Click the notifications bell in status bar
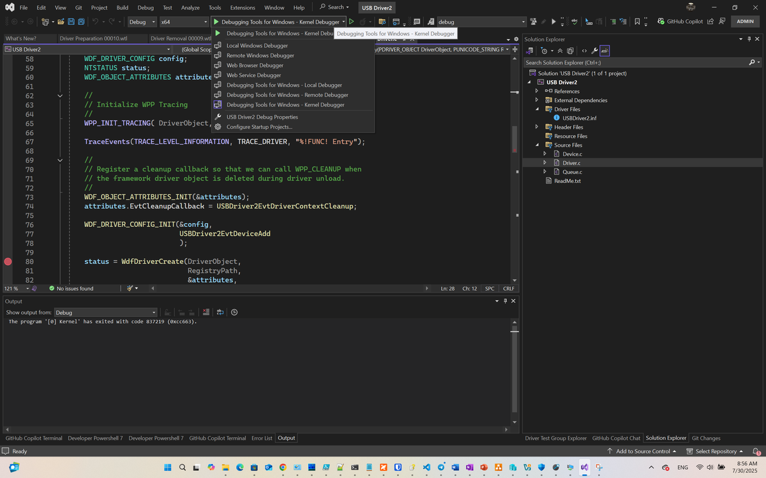This screenshot has width=766, height=478. (756, 451)
